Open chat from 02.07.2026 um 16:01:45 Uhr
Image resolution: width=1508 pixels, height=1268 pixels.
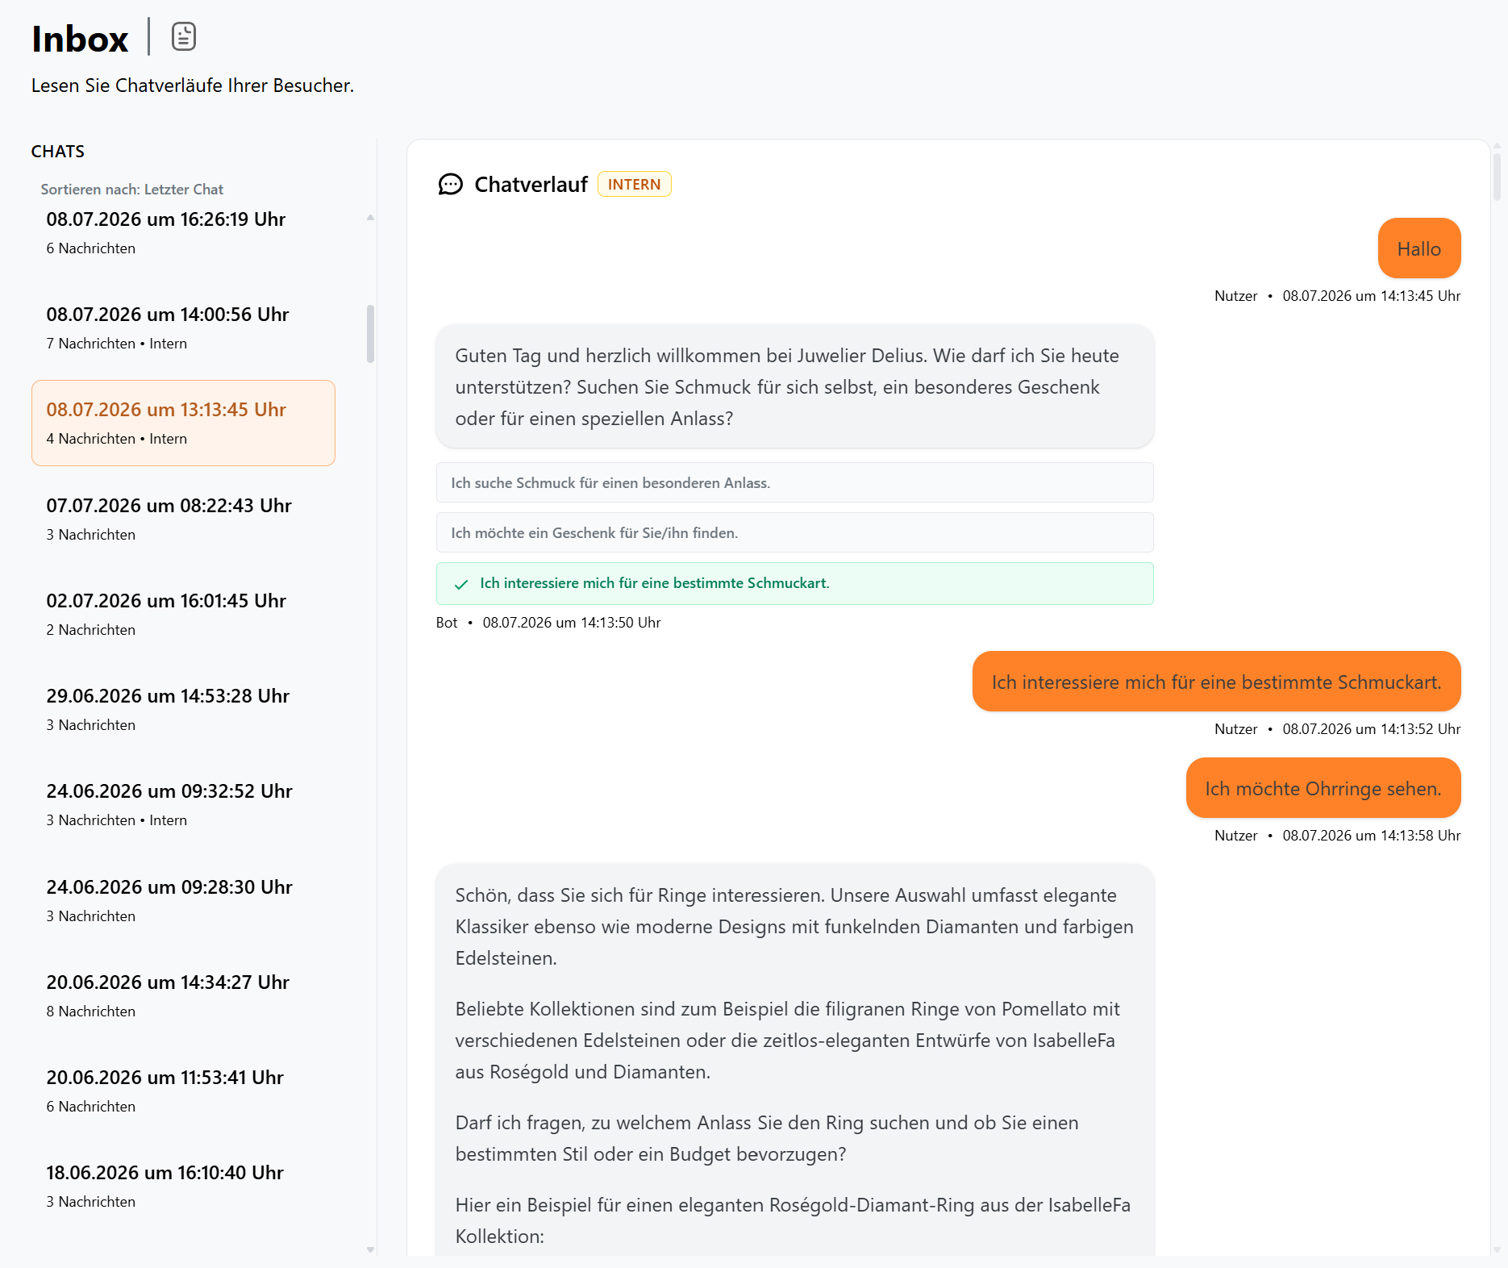click(x=183, y=614)
